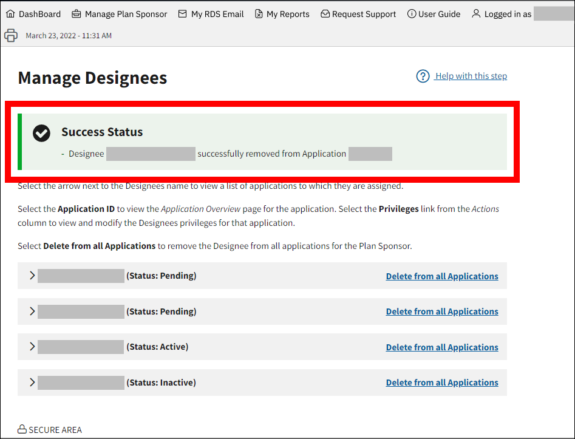Delete first Pending designee from all applications
This screenshot has width=575, height=439.
tap(441, 276)
